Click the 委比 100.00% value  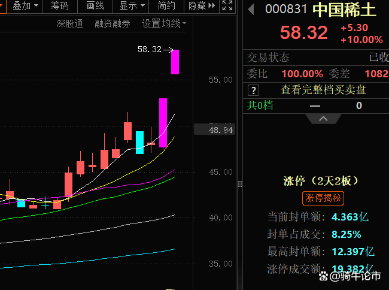tap(302, 74)
